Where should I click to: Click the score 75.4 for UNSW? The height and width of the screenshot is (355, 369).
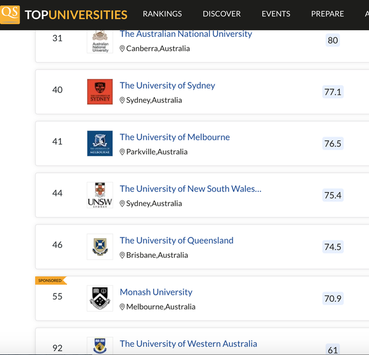pyautogui.click(x=333, y=195)
